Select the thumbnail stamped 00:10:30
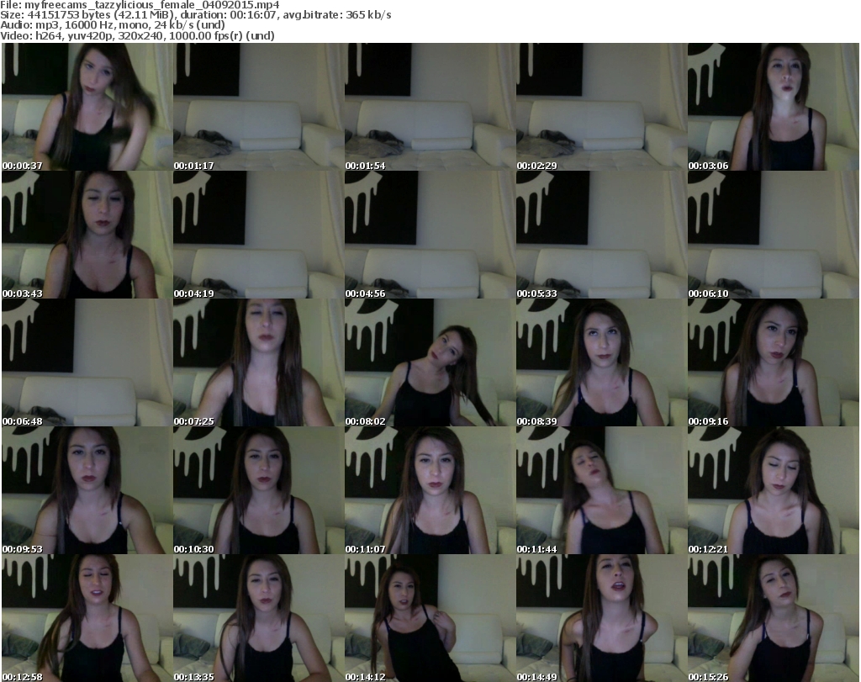The height and width of the screenshot is (682, 861). (x=259, y=490)
